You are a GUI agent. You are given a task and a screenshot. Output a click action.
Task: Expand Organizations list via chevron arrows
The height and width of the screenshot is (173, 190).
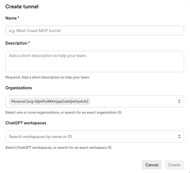click(179, 101)
